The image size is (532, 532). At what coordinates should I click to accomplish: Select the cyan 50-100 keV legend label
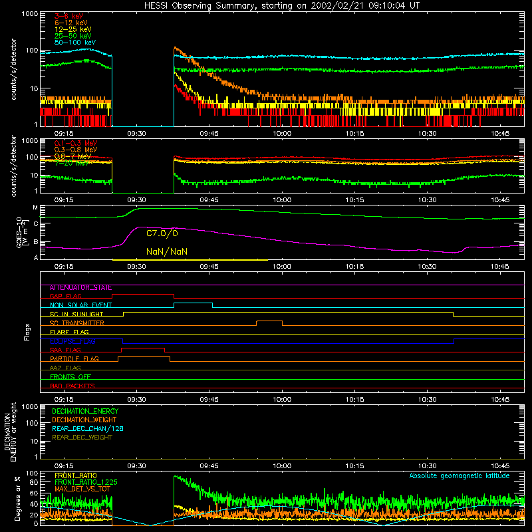pyautogui.click(x=75, y=43)
